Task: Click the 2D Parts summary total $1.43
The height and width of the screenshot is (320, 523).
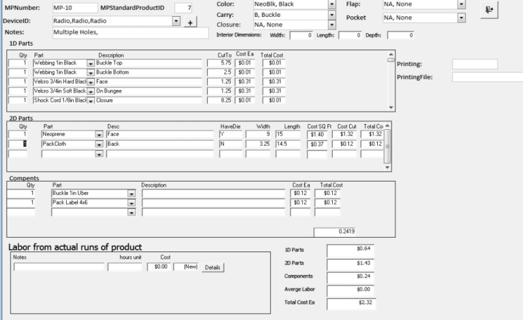Action: point(350,264)
